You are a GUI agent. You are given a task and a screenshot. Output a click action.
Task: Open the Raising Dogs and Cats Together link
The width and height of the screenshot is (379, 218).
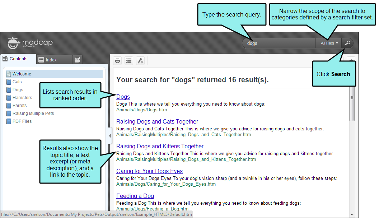[157, 121]
